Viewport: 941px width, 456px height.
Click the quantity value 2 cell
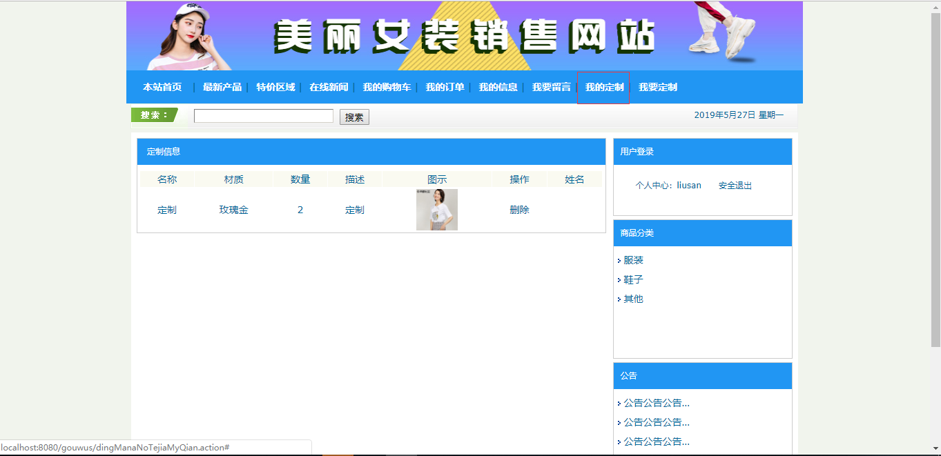300,210
